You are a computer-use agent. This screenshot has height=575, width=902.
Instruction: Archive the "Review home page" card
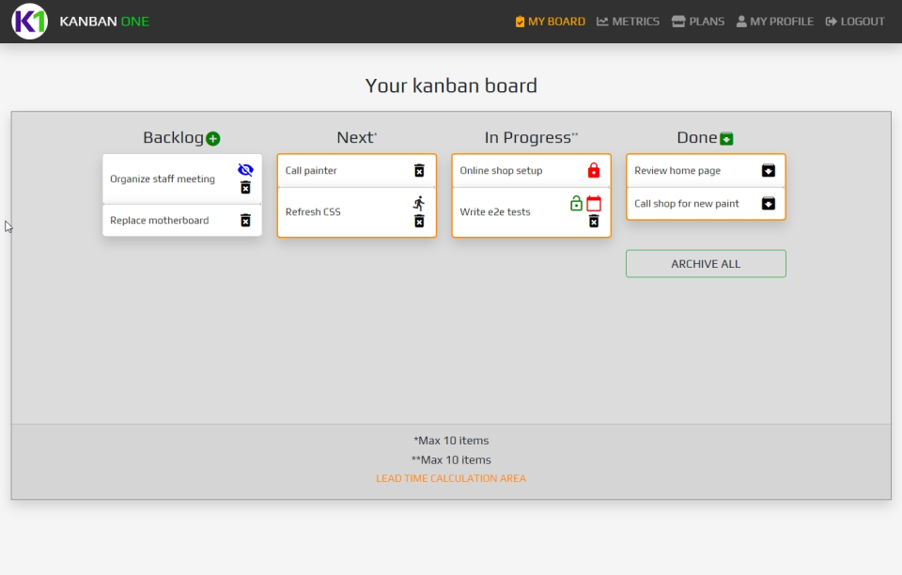tap(769, 170)
